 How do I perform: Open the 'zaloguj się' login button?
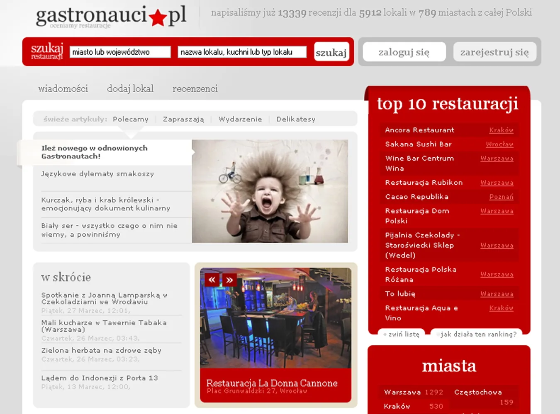coord(404,52)
